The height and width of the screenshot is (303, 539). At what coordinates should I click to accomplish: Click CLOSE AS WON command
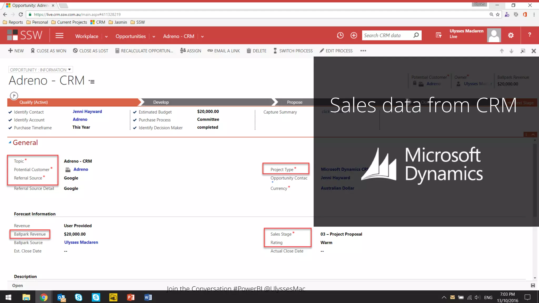48,51
